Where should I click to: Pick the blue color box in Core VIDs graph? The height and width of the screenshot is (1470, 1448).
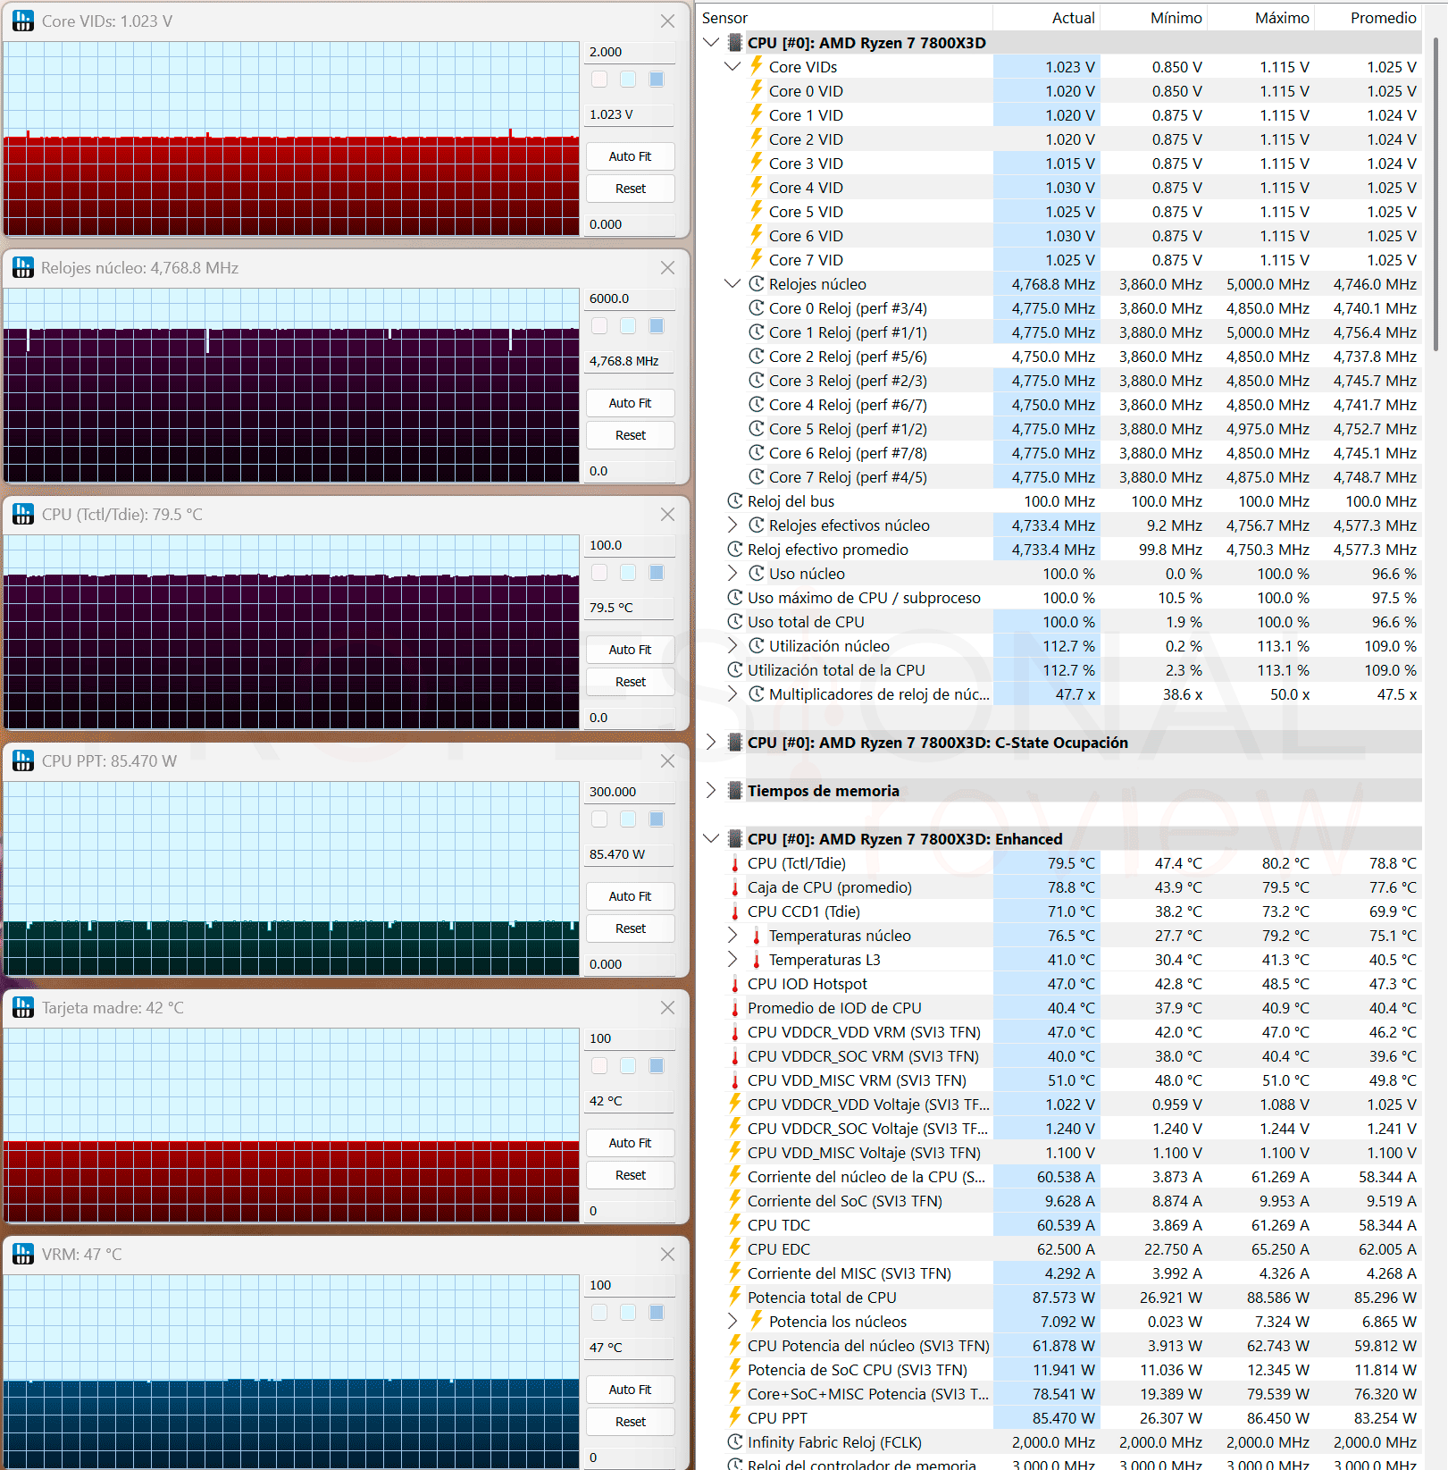pyautogui.click(x=657, y=80)
